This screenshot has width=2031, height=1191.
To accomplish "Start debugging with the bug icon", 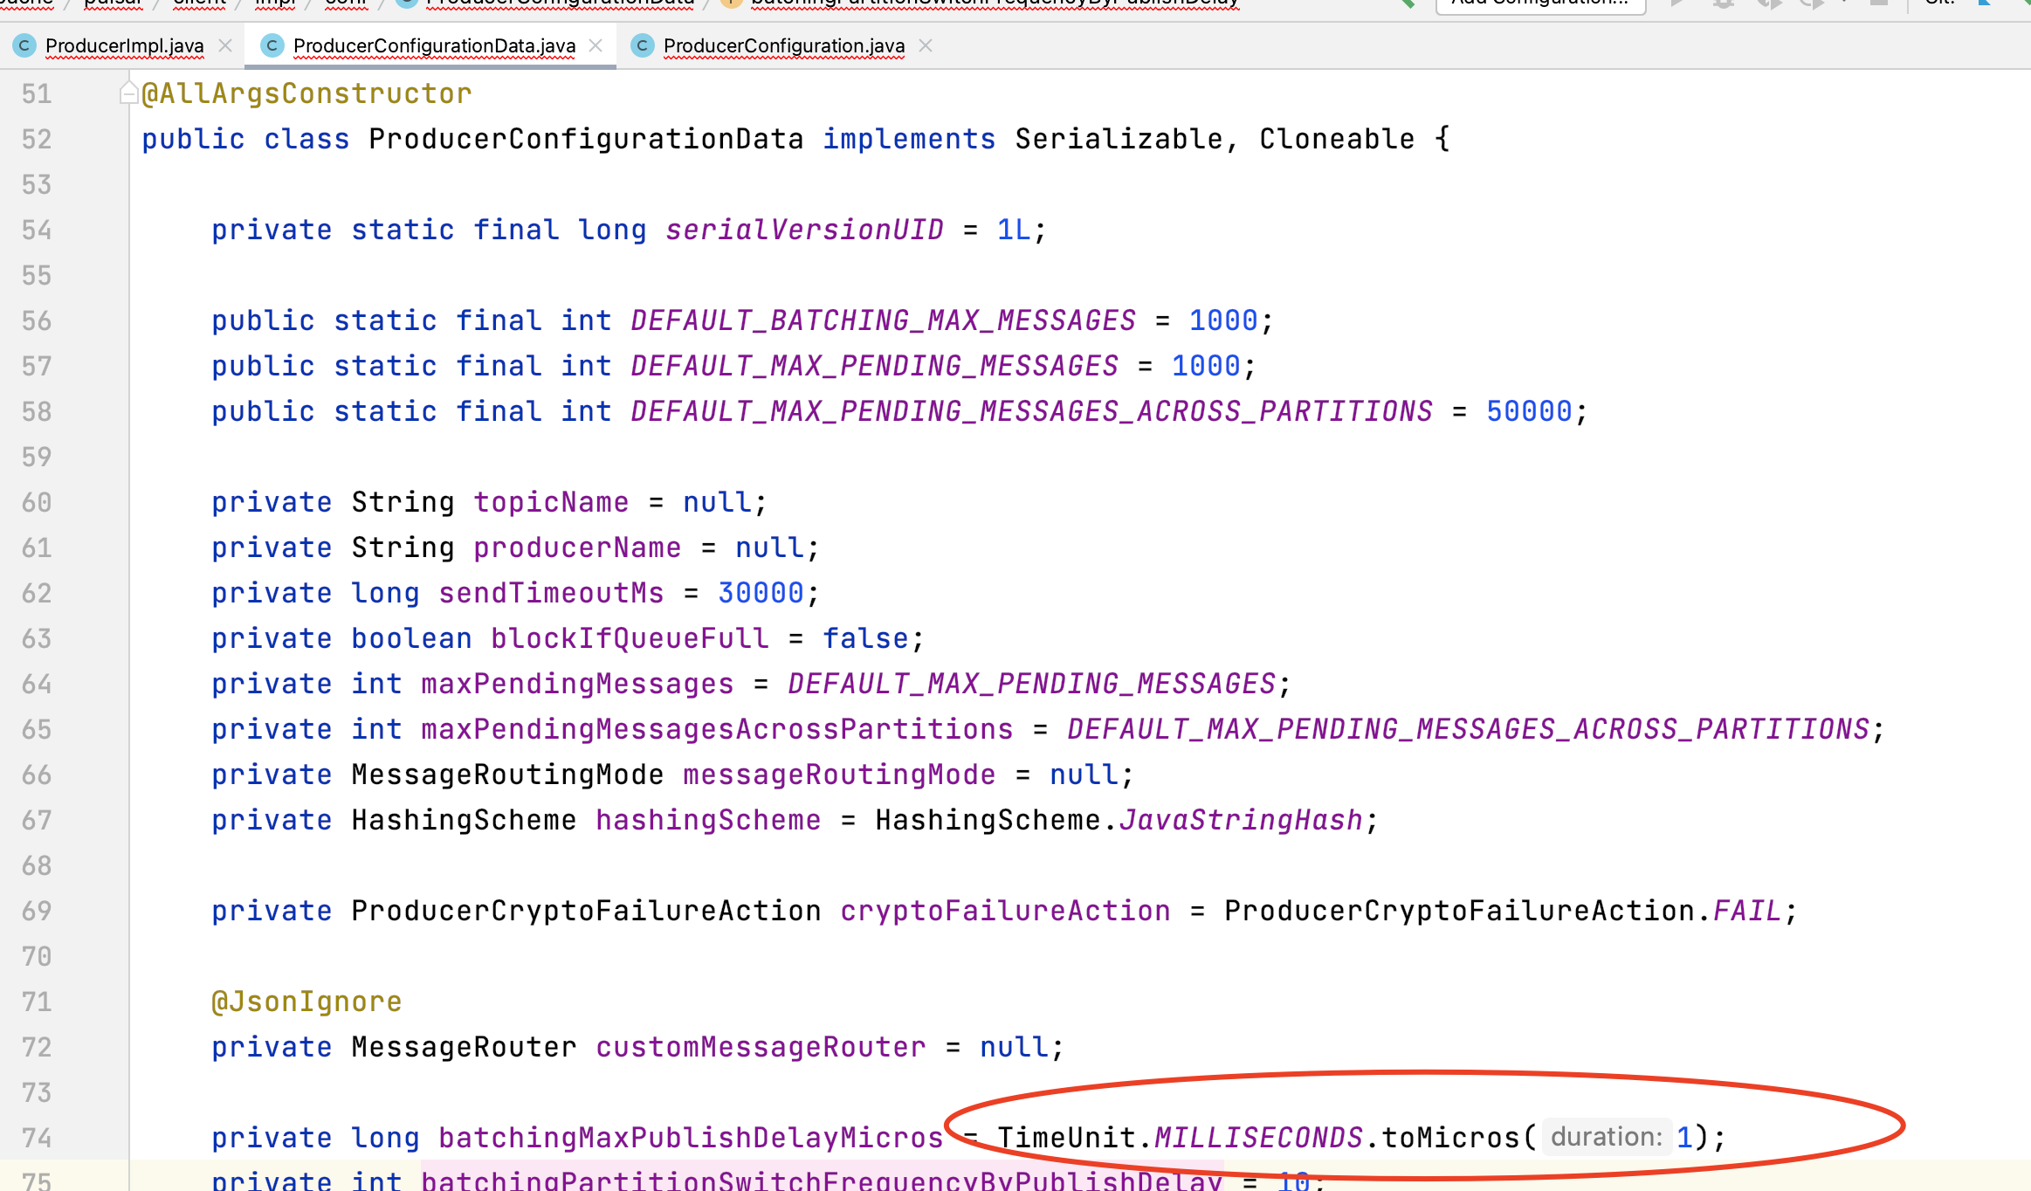I will click(1723, 4).
